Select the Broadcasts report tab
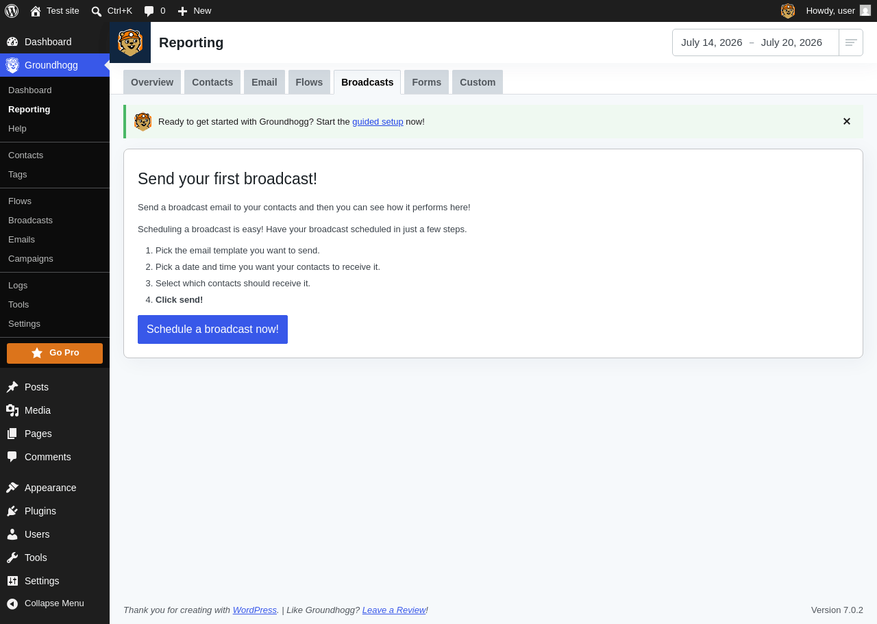 tap(367, 82)
